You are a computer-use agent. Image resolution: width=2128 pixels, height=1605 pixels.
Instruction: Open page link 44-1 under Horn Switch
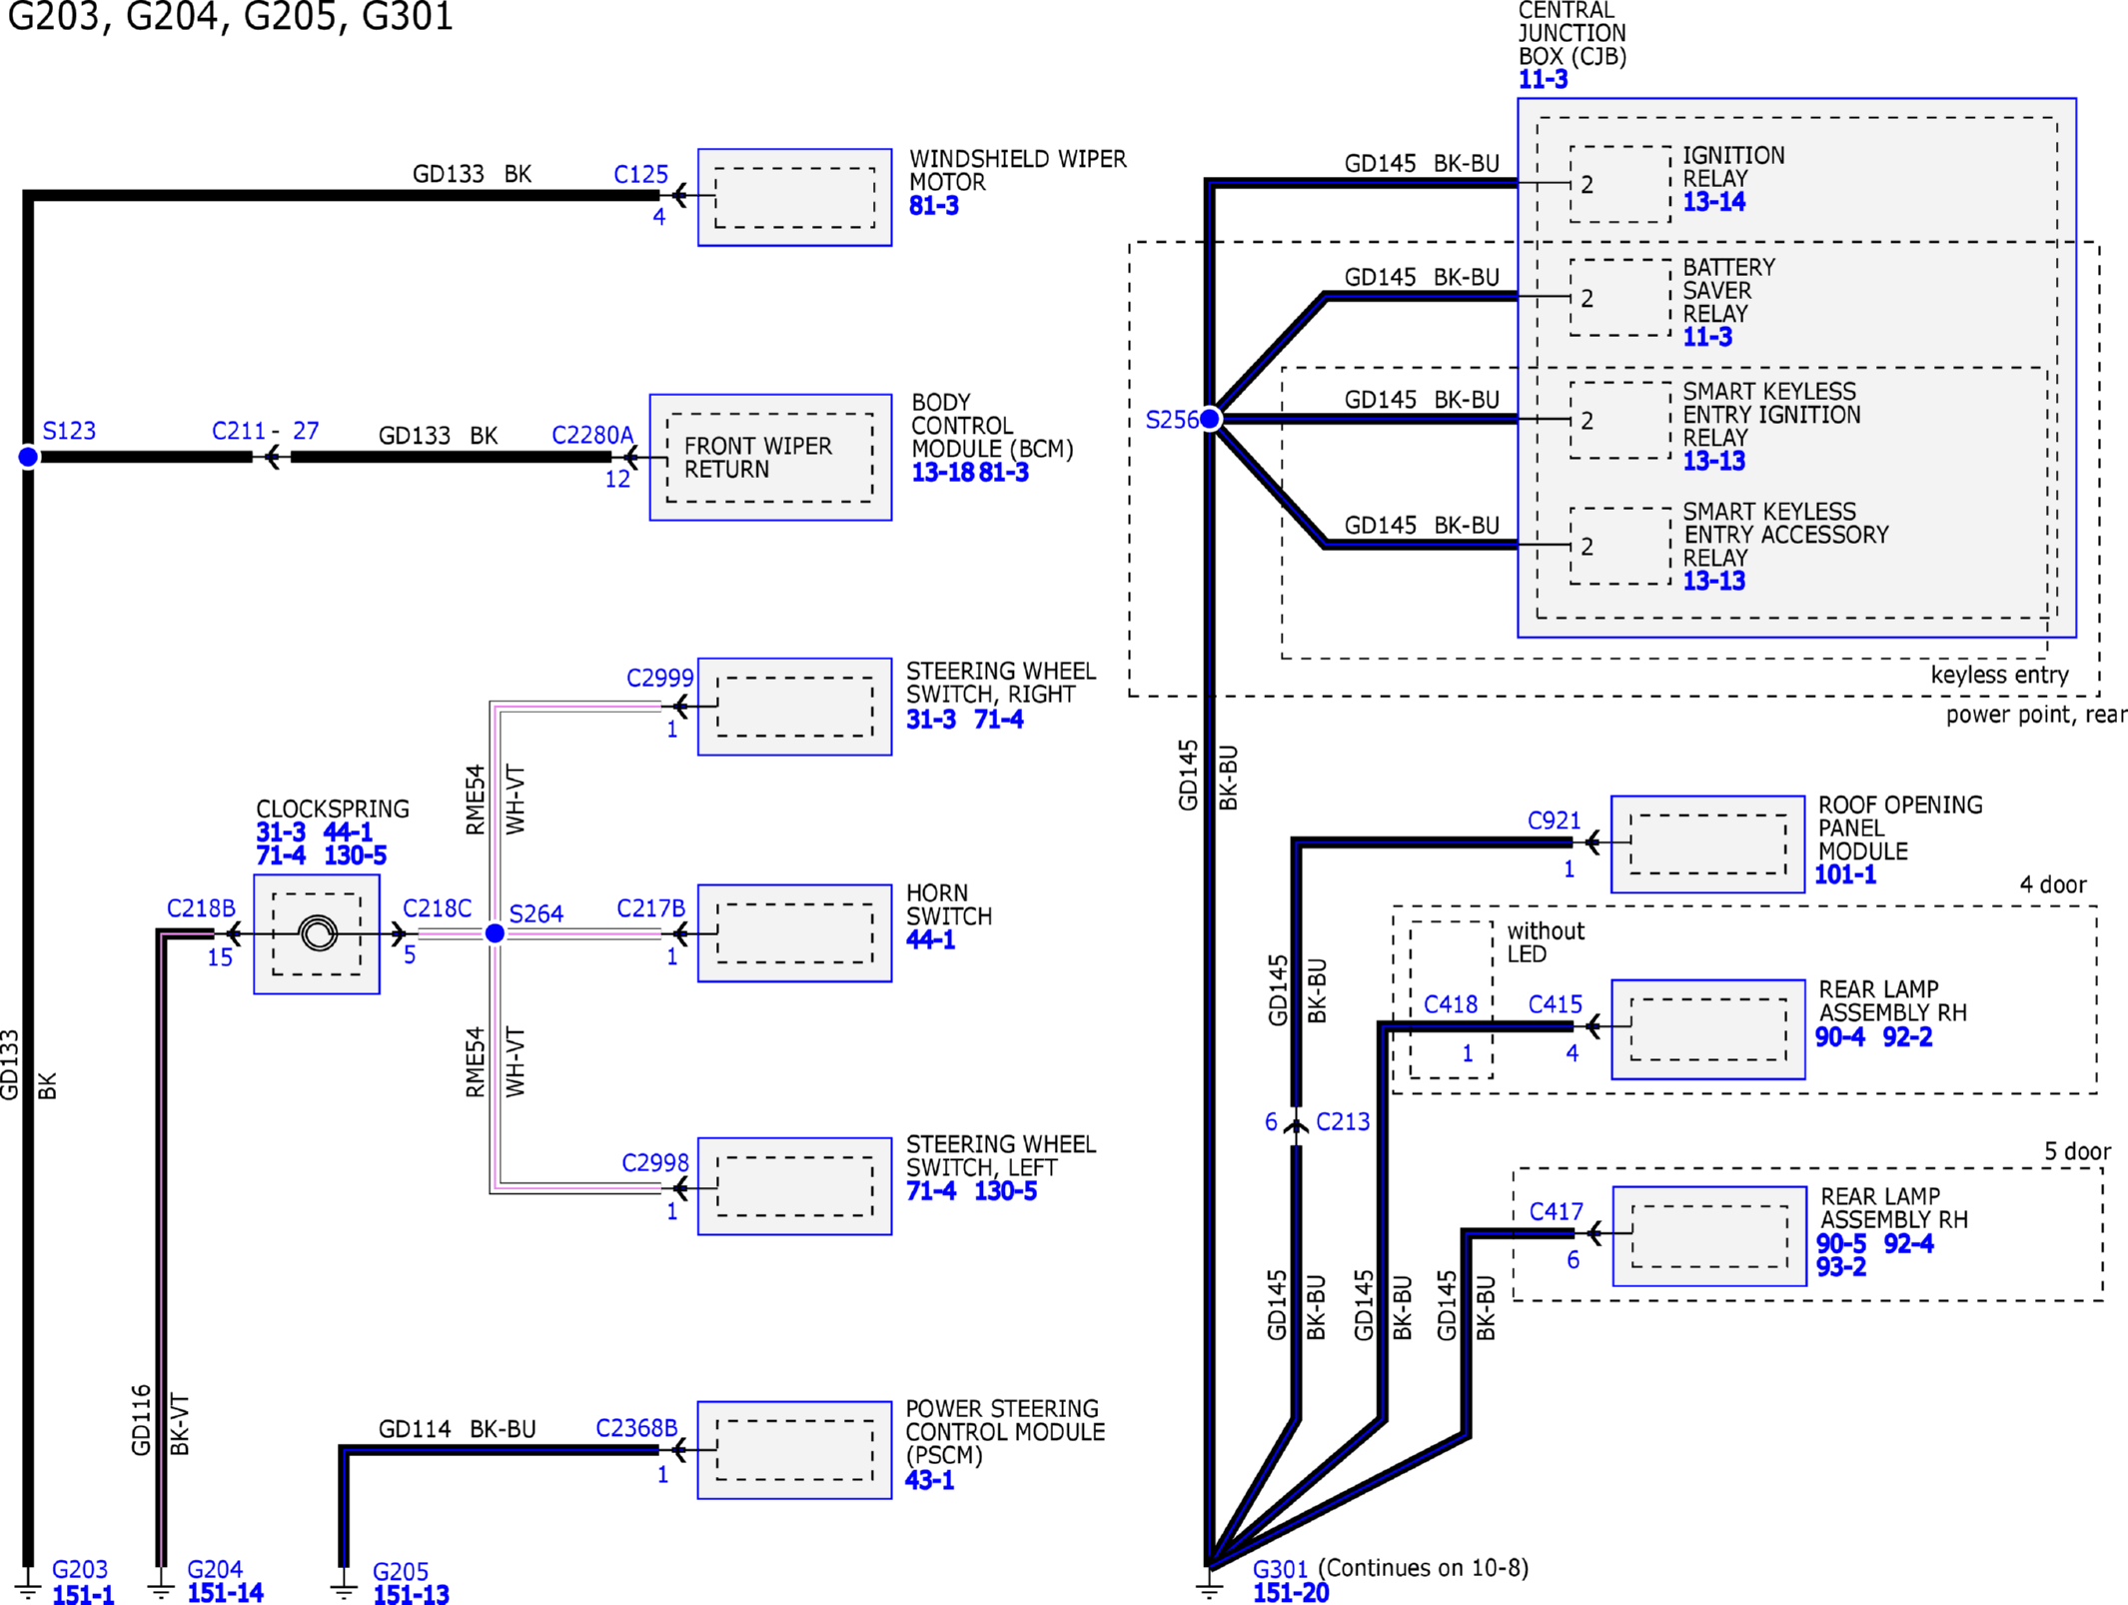[930, 939]
